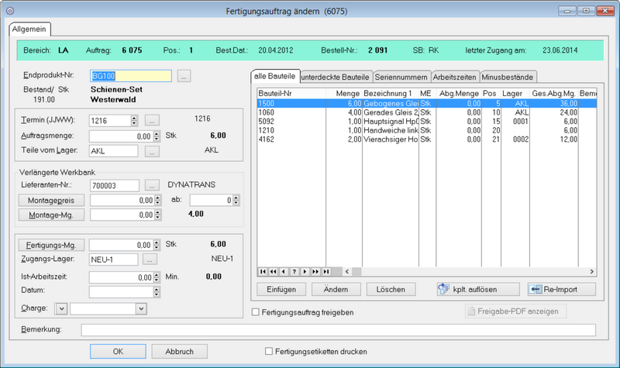Click into the Bemerkung text field
The height and width of the screenshot is (368, 620).
click(338, 331)
